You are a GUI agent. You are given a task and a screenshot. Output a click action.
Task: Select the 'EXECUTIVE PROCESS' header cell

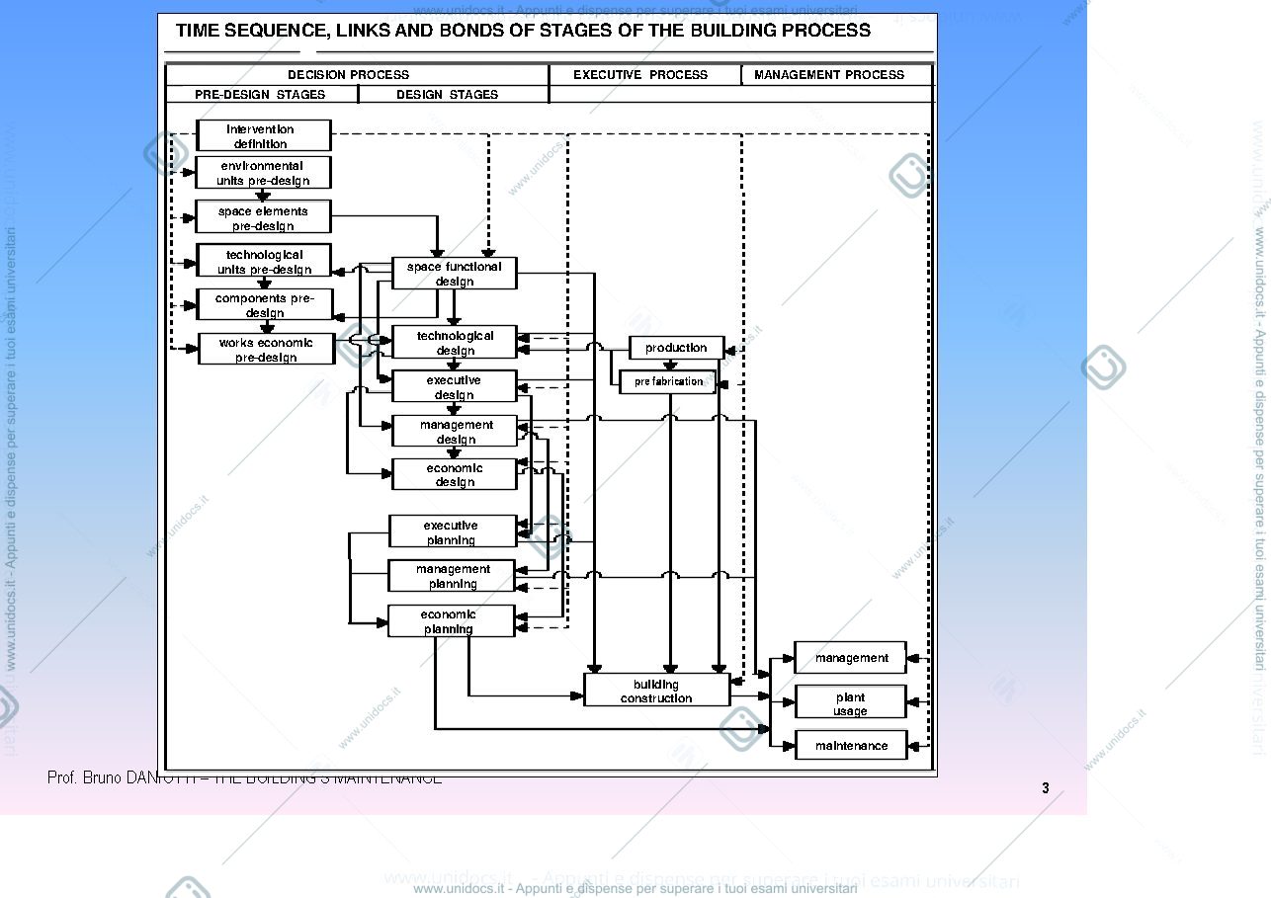pyautogui.click(x=644, y=75)
